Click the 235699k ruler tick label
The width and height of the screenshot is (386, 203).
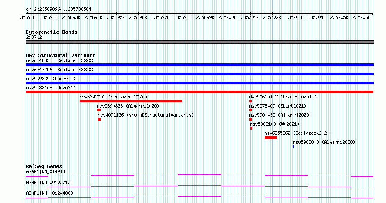pyautogui.click(x=205, y=17)
